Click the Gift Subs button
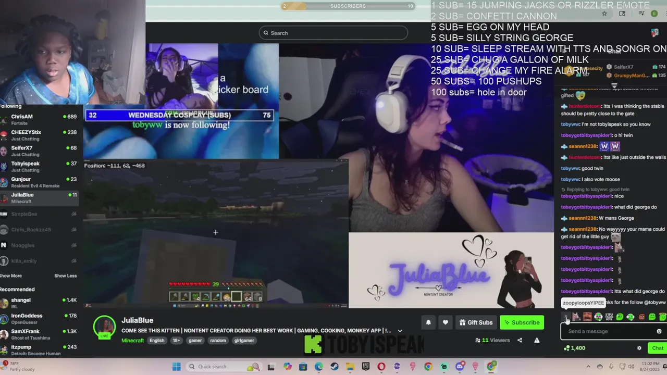This screenshot has height=375, width=667. (x=476, y=322)
